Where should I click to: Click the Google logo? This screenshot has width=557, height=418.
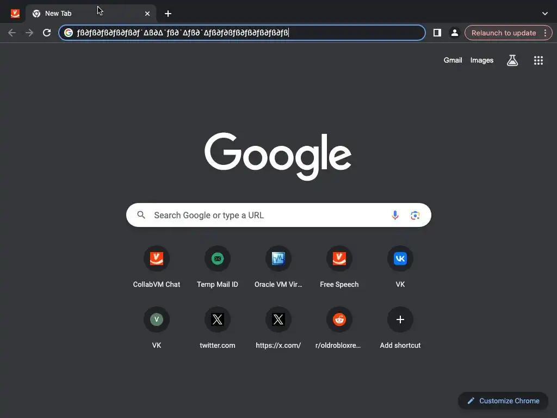coord(278,156)
